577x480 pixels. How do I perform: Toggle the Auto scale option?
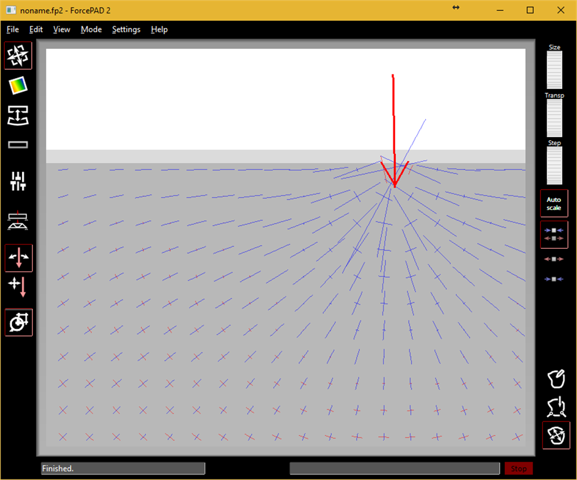point(554,203)
